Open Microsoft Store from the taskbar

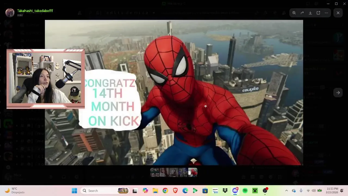(x=205, y=191)
